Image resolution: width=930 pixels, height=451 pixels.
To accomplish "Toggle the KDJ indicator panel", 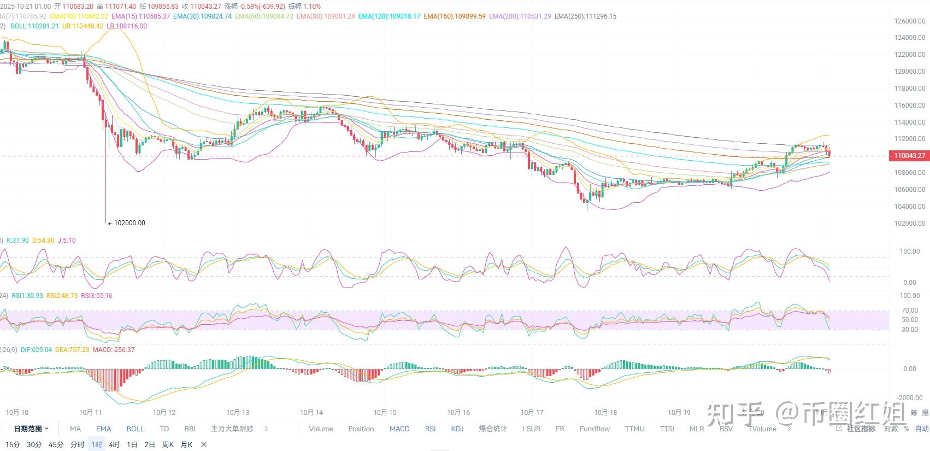I will [x=457, y=429].
